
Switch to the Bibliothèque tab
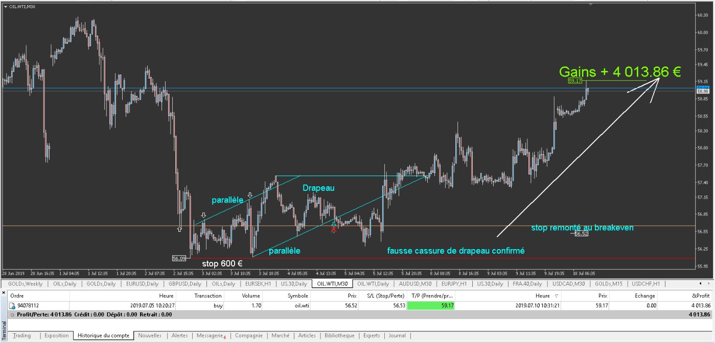pyautogui.click(x=339, y=335)
